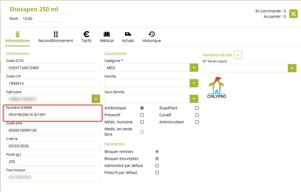Click the Numéro d'AMM input field
This screenshot has width=301, height=192.
[53, 114]
